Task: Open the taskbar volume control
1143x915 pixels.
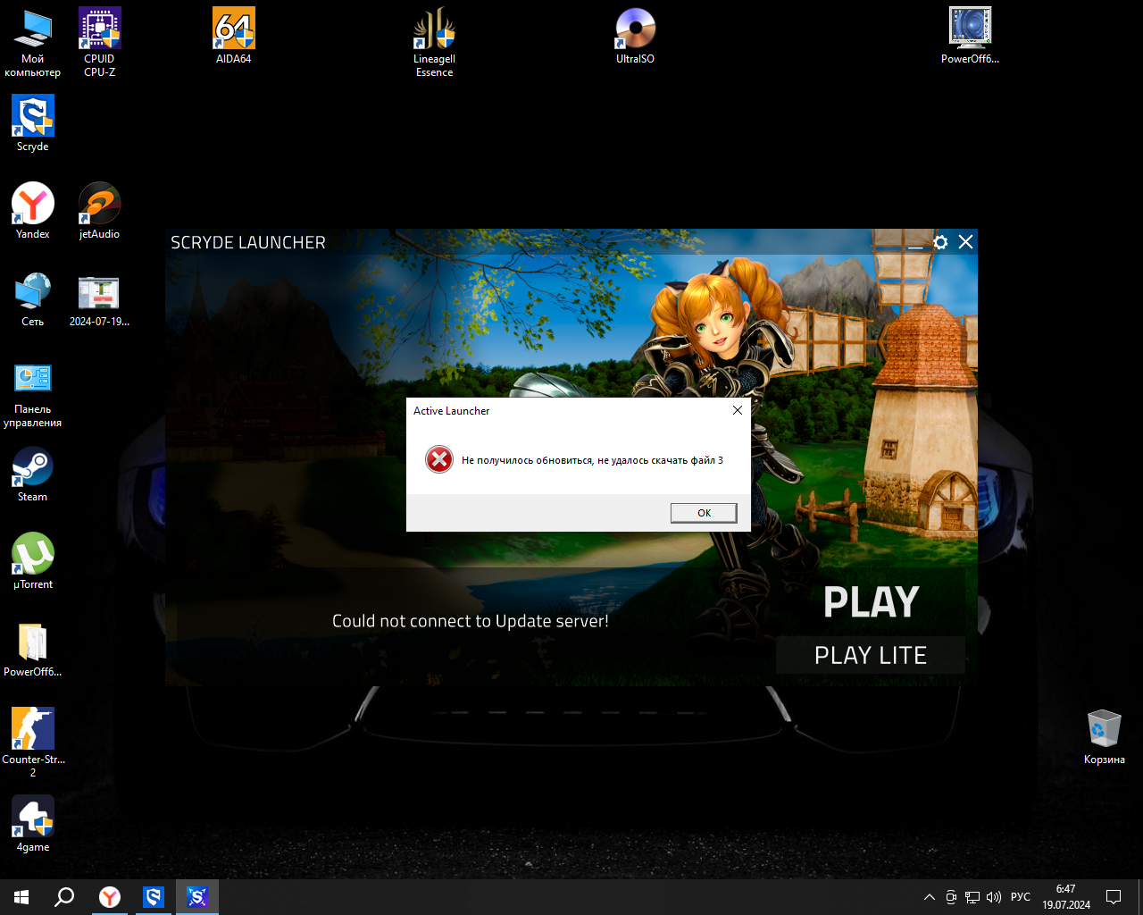Action: tap(994, 897)
